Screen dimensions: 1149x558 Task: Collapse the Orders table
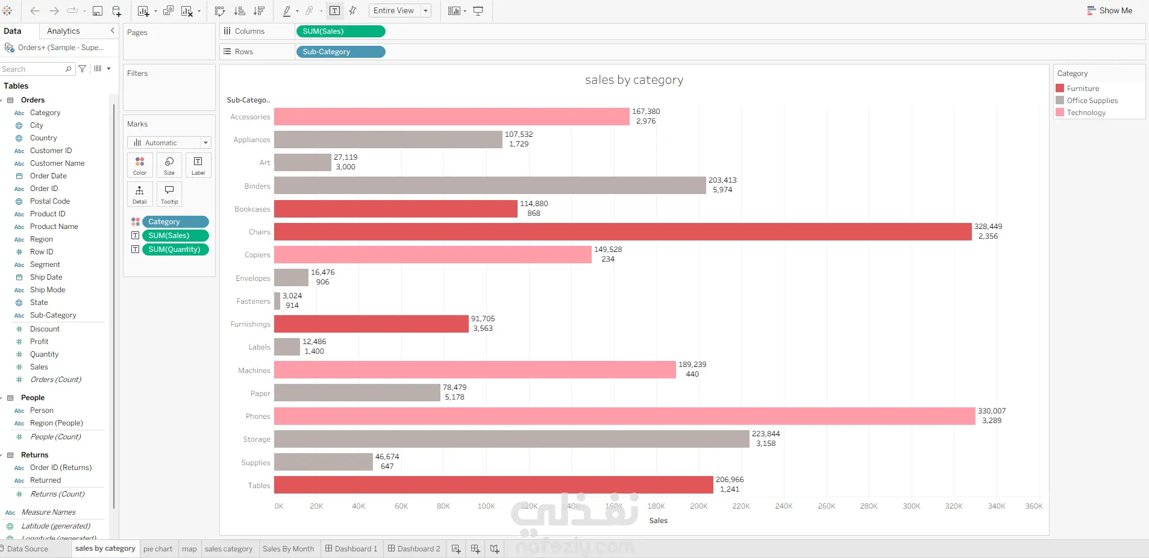2,101
